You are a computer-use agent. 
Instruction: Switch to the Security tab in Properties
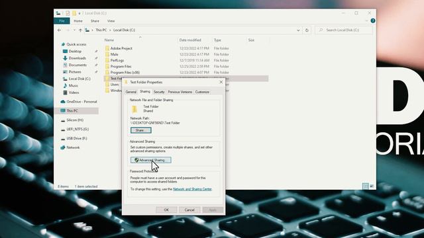[159, 92]
